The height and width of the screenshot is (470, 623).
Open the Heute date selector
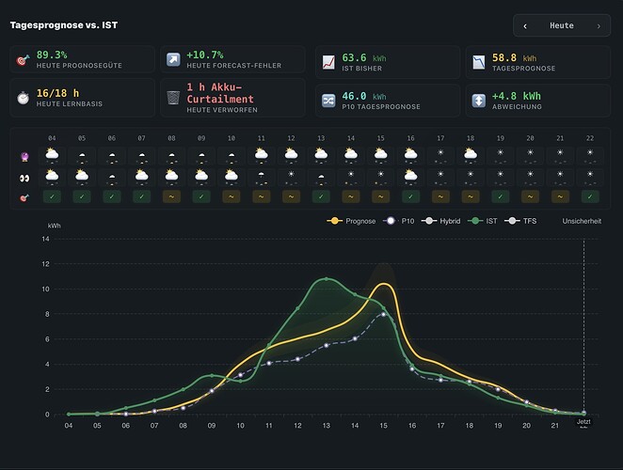562,25
